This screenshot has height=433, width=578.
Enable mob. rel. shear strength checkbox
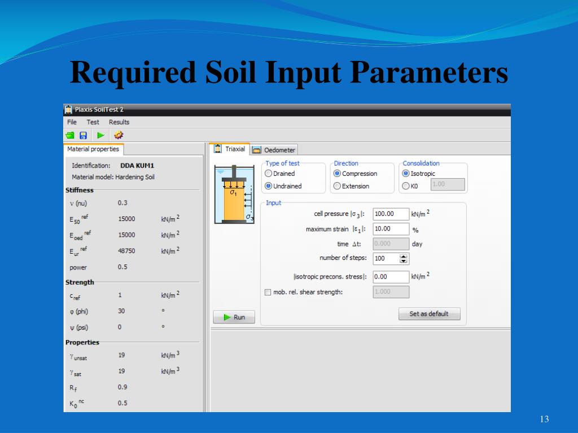click(268, 292)
